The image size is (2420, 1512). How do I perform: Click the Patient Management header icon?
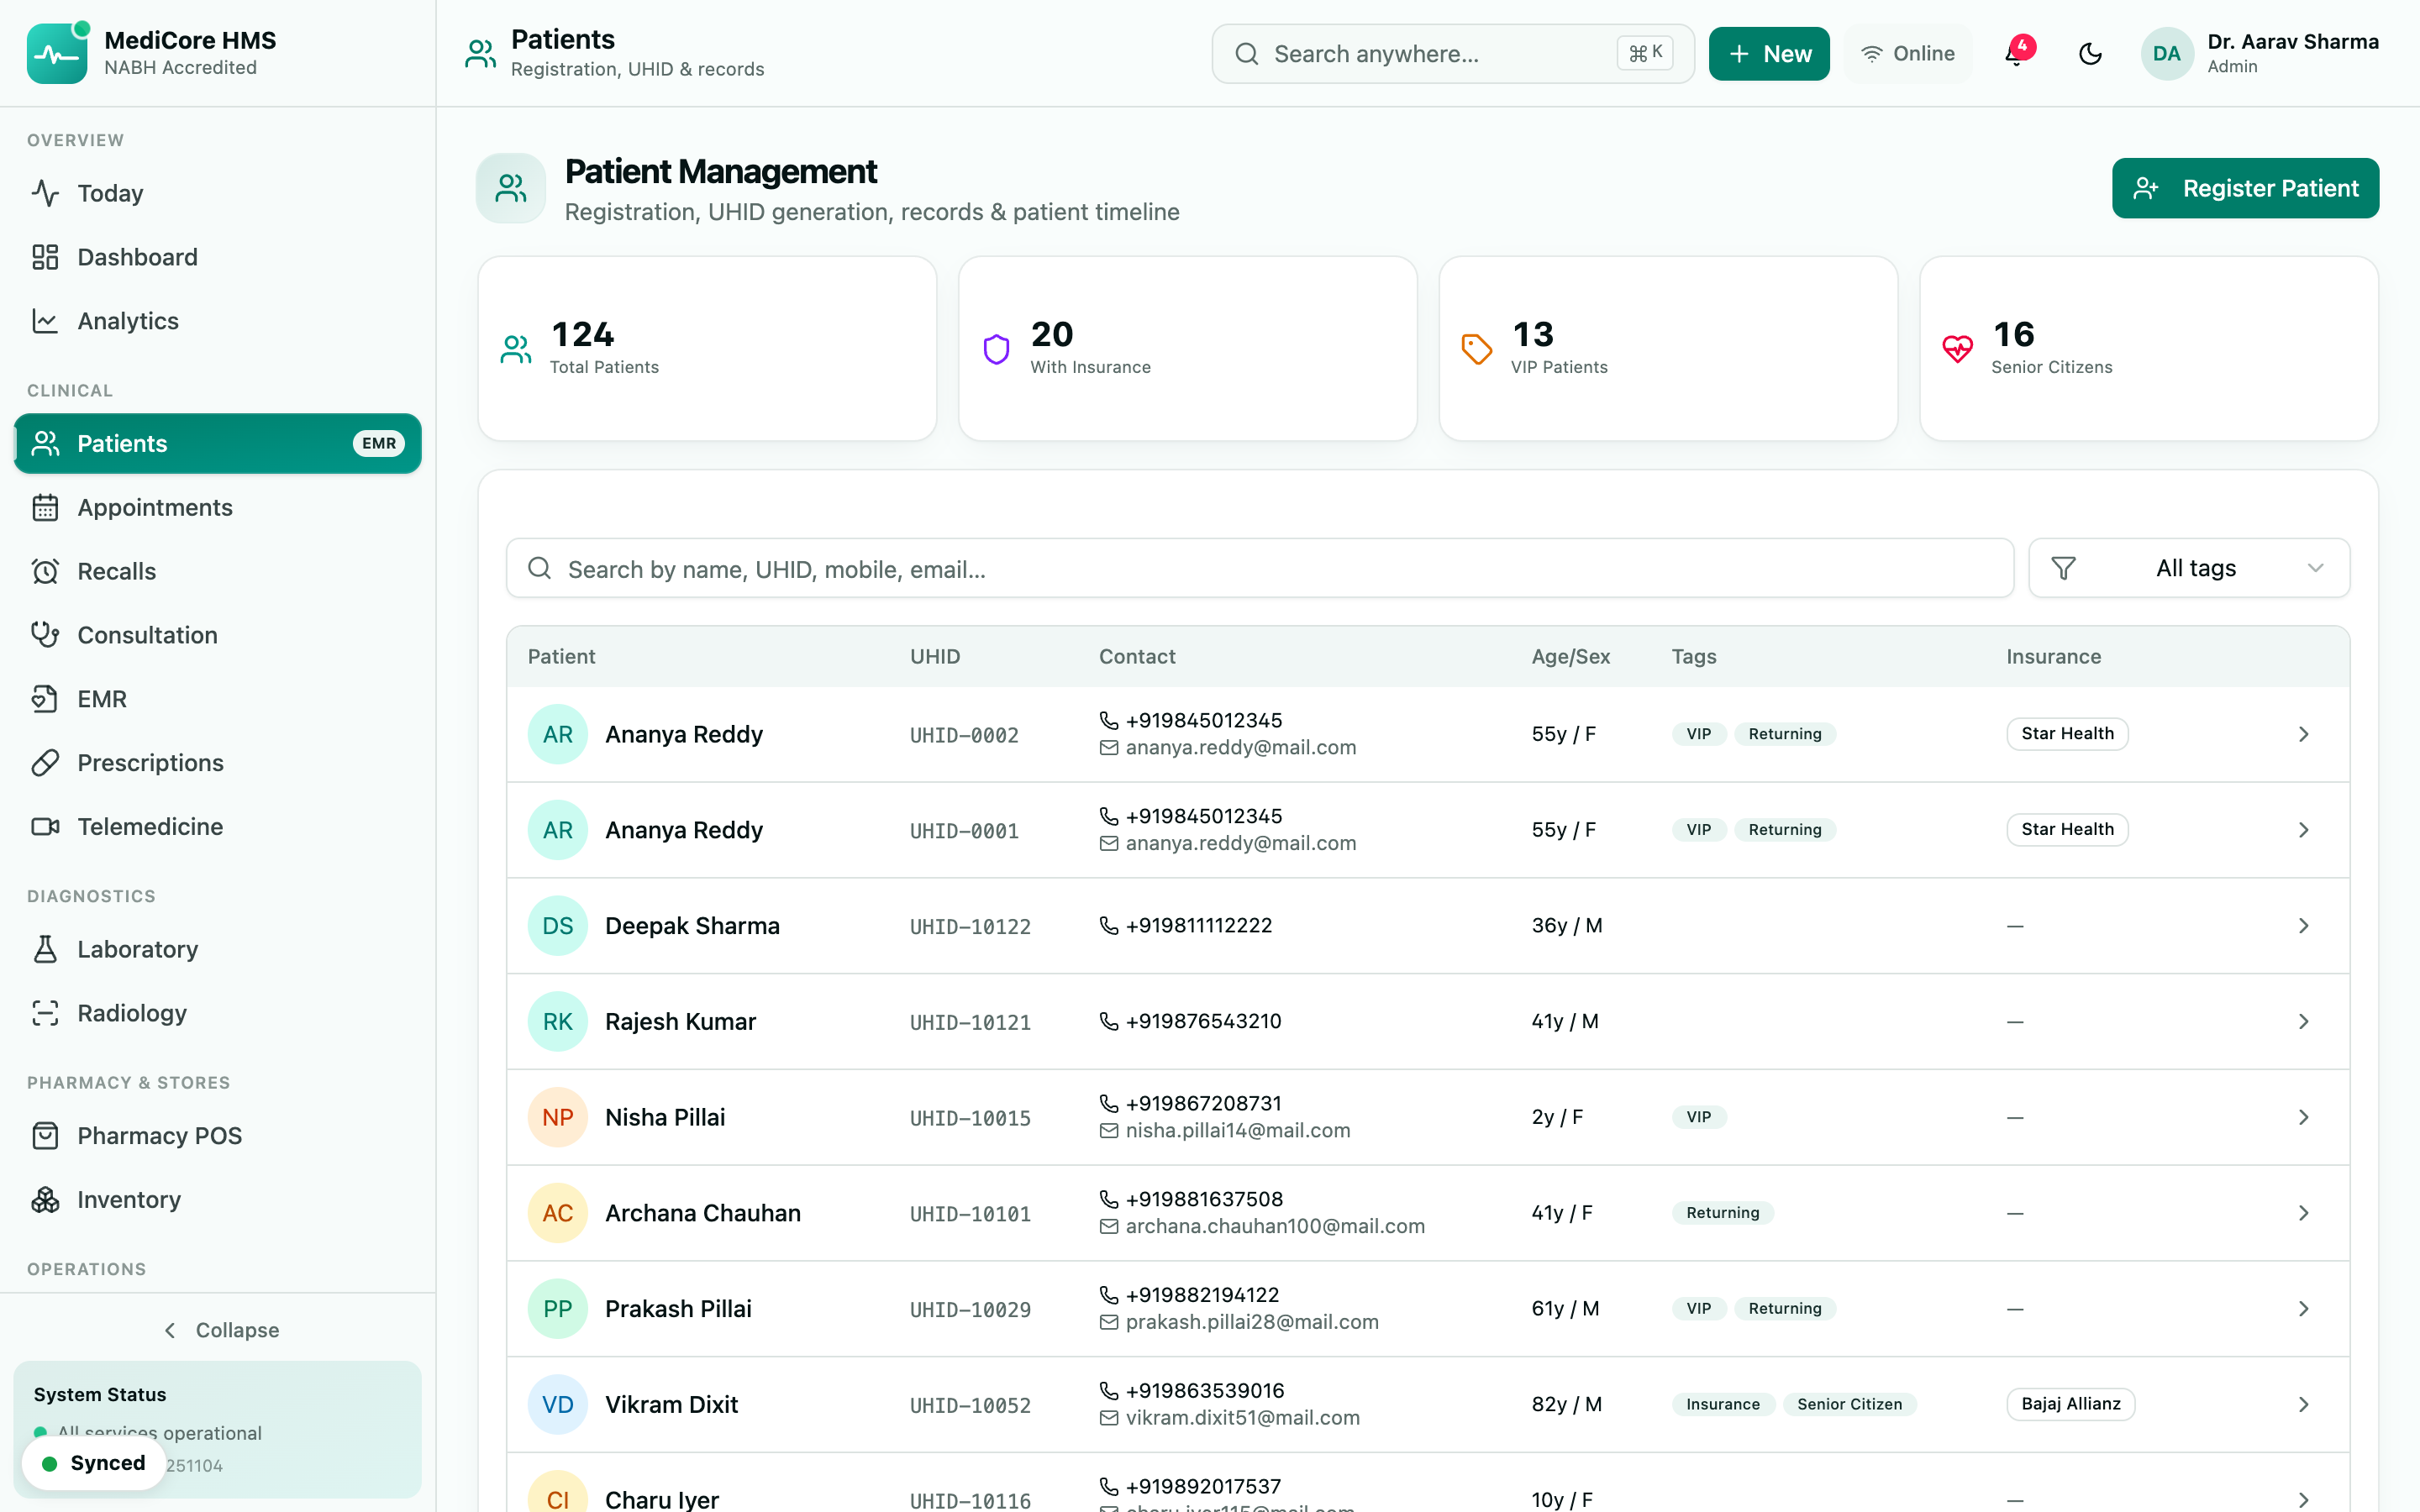(x=511, y=188)
